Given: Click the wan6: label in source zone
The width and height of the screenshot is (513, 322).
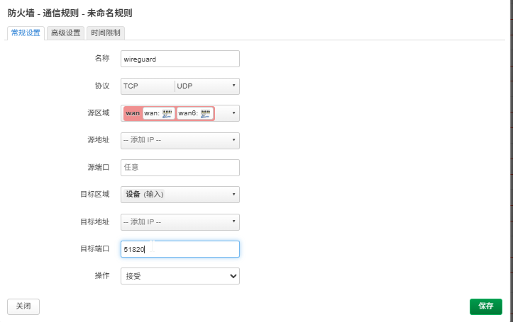Looking at the screenshot, I should point(188,113).
